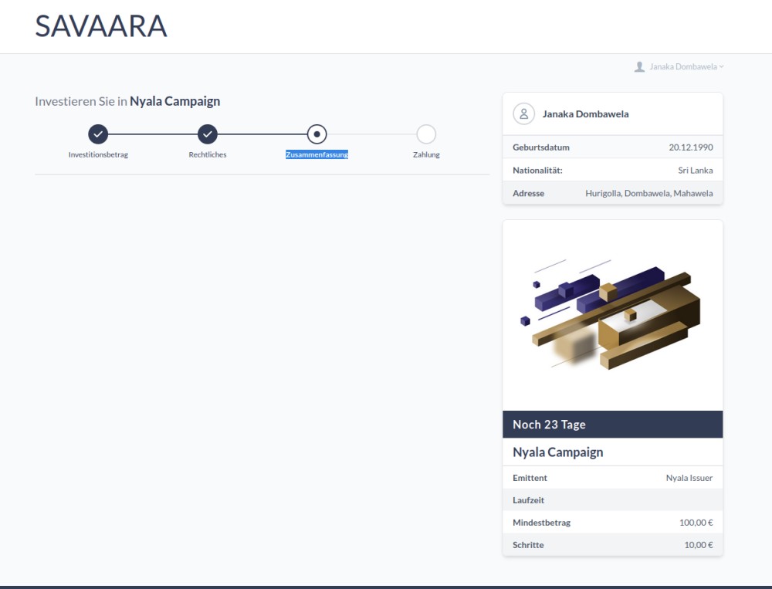Open the Nyala Campaign title in card
The image size is (772, 589).
(x=558, y=452)
